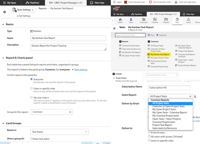This screenshot has height=144, width=200.
Task: Click the Filters panel icon
Action: pos(114,74)
